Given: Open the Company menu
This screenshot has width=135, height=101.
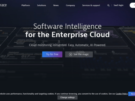Looking at the screenshot, I should pyautogui.click(x=70, y=5).
